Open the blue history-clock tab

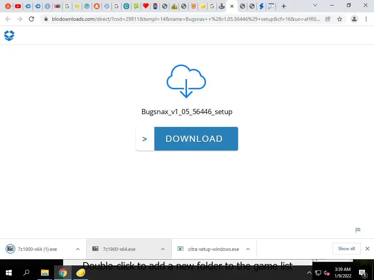pos(107,6)
